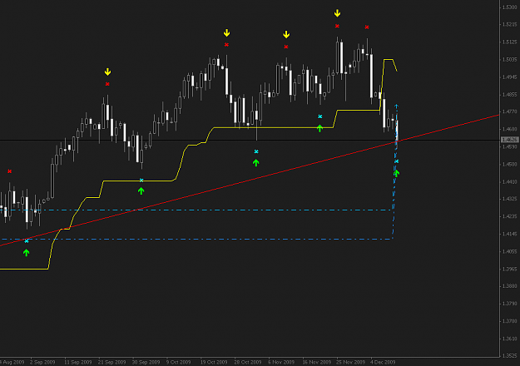
Task: Click the 1.5300 price label
Action: (x=509, y=7)
